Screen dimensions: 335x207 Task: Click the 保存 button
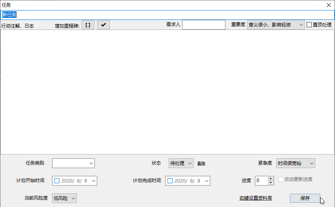[305, 198]
